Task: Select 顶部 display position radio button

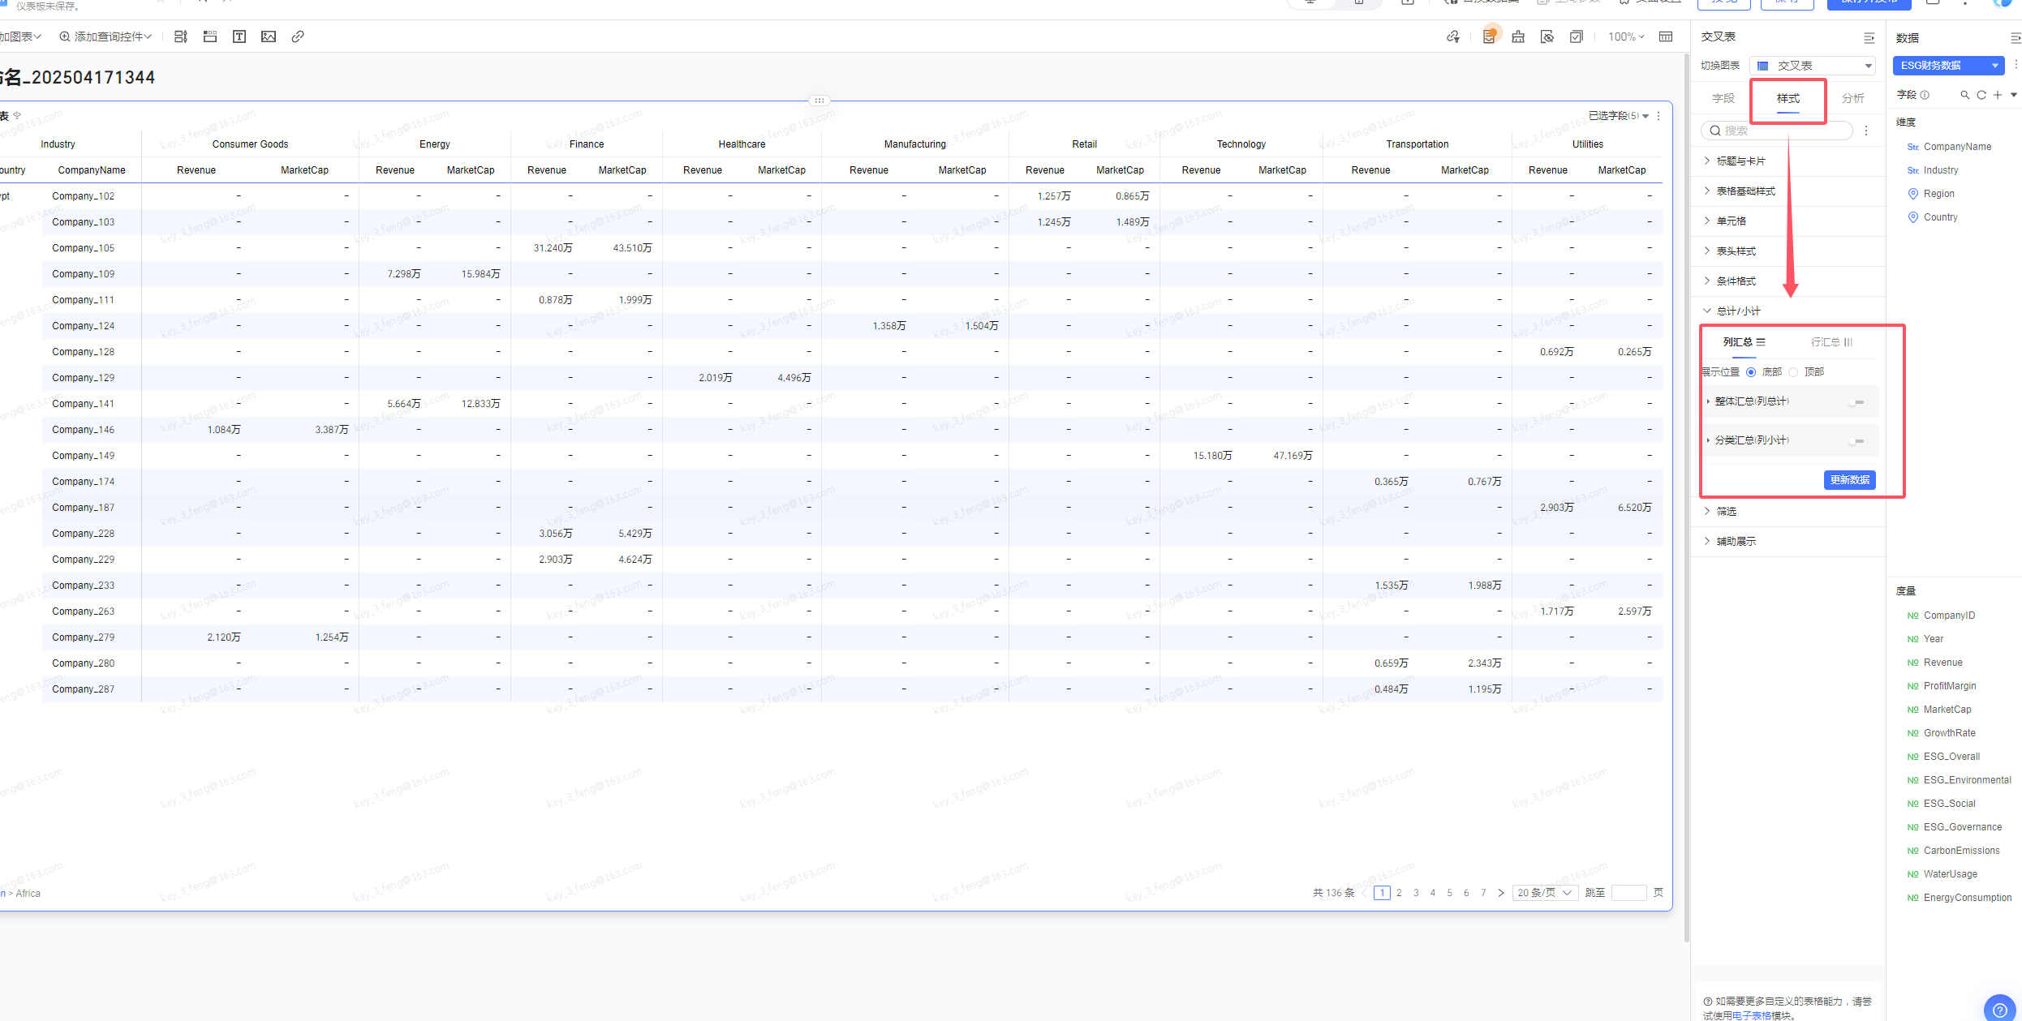Action: pyautogui.click(x=1793, y=372)
